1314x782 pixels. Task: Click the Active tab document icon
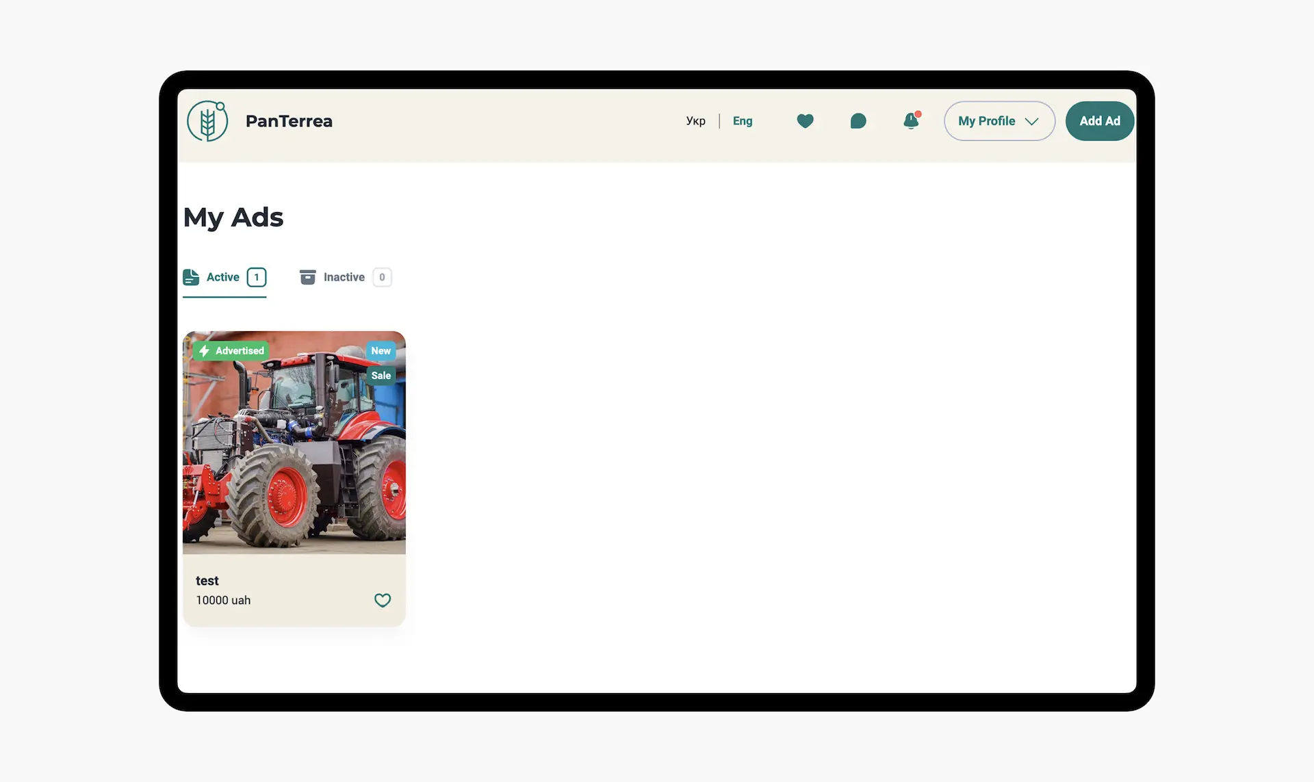click(x=191, y=277)
